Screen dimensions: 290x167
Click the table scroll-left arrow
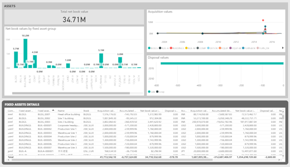coord(8,160)
